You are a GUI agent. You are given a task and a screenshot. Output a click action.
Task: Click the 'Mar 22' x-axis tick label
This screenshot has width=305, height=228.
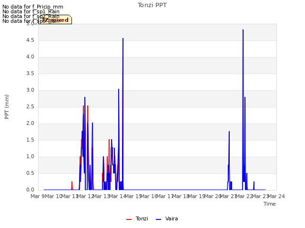[244, 196]
